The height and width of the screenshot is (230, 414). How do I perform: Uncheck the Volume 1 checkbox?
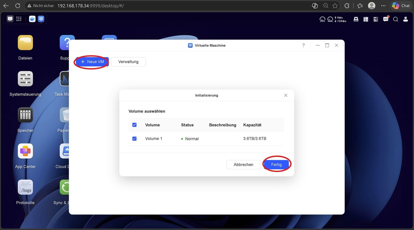click(135, 139)
